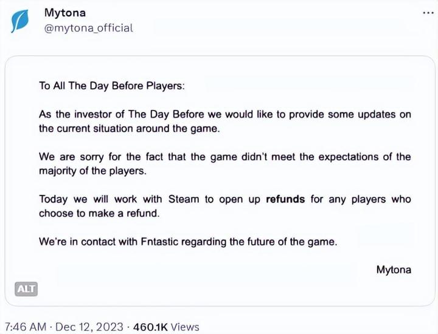Click the 7:46 AM timestamp
This screenshot has height=334, width=438.
pyautogui.click(x=25, y=327)
